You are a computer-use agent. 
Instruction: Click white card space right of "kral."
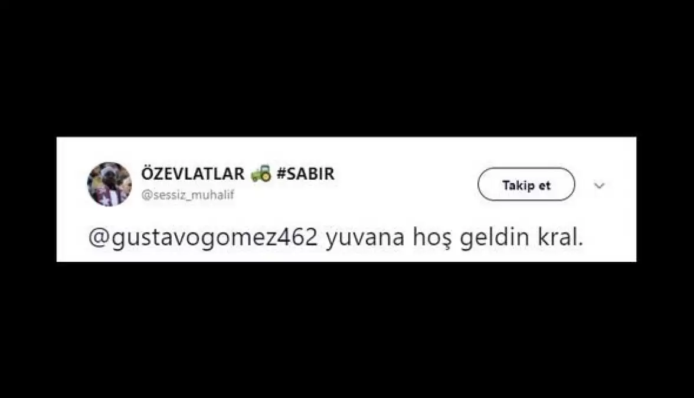pos(610,238)
